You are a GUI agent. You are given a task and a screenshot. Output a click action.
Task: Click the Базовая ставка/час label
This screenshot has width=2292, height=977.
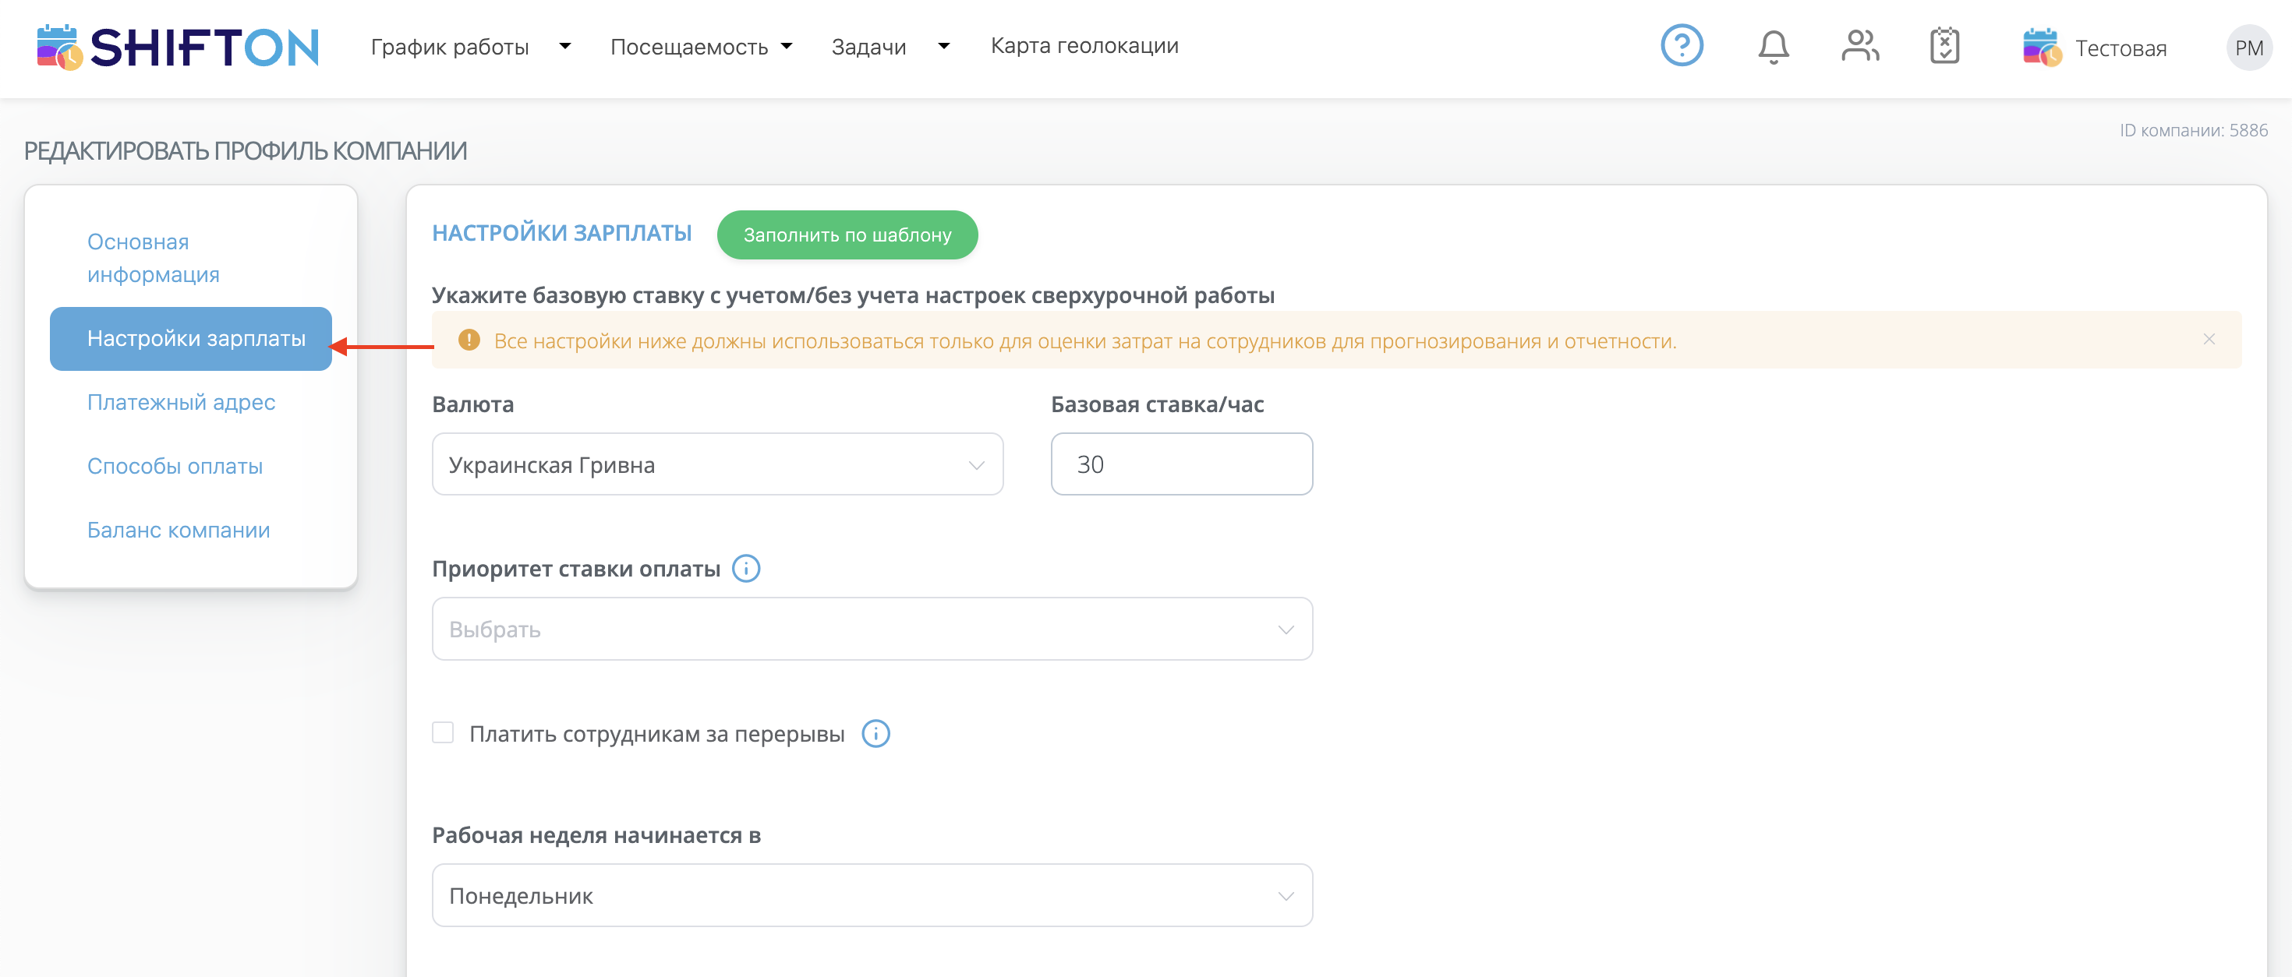pos(1157,405)
